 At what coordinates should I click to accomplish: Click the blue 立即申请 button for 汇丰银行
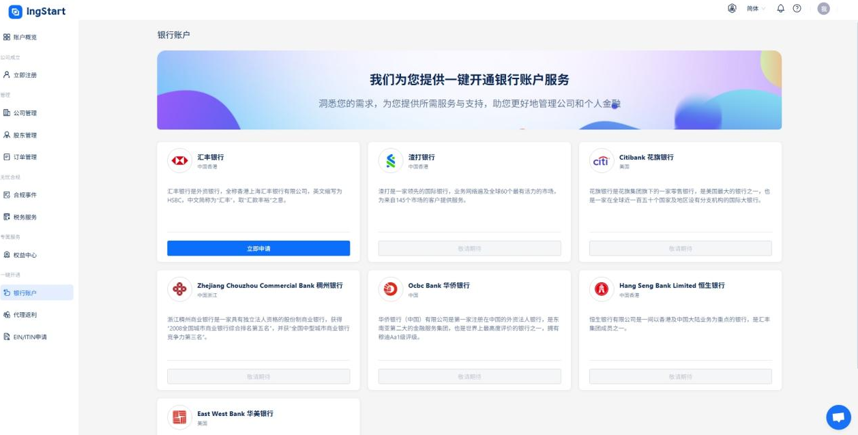258,248
